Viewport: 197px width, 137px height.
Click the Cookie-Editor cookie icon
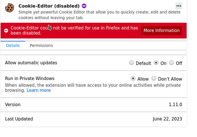(x=10, y=8)
